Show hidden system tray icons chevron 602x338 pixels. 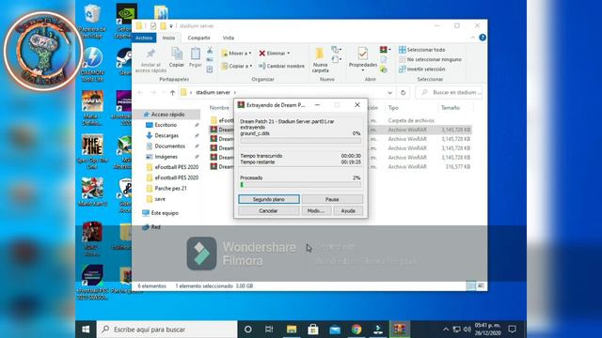[446, 330]
